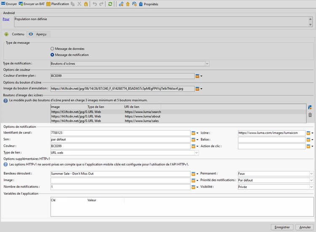The height and width of the screenshot is (232, 316).
Task: Click the green refresh icon in toolbar
Action: click(110, 4)
